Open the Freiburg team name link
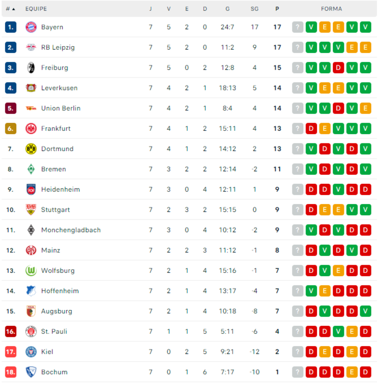 point(55,68)
